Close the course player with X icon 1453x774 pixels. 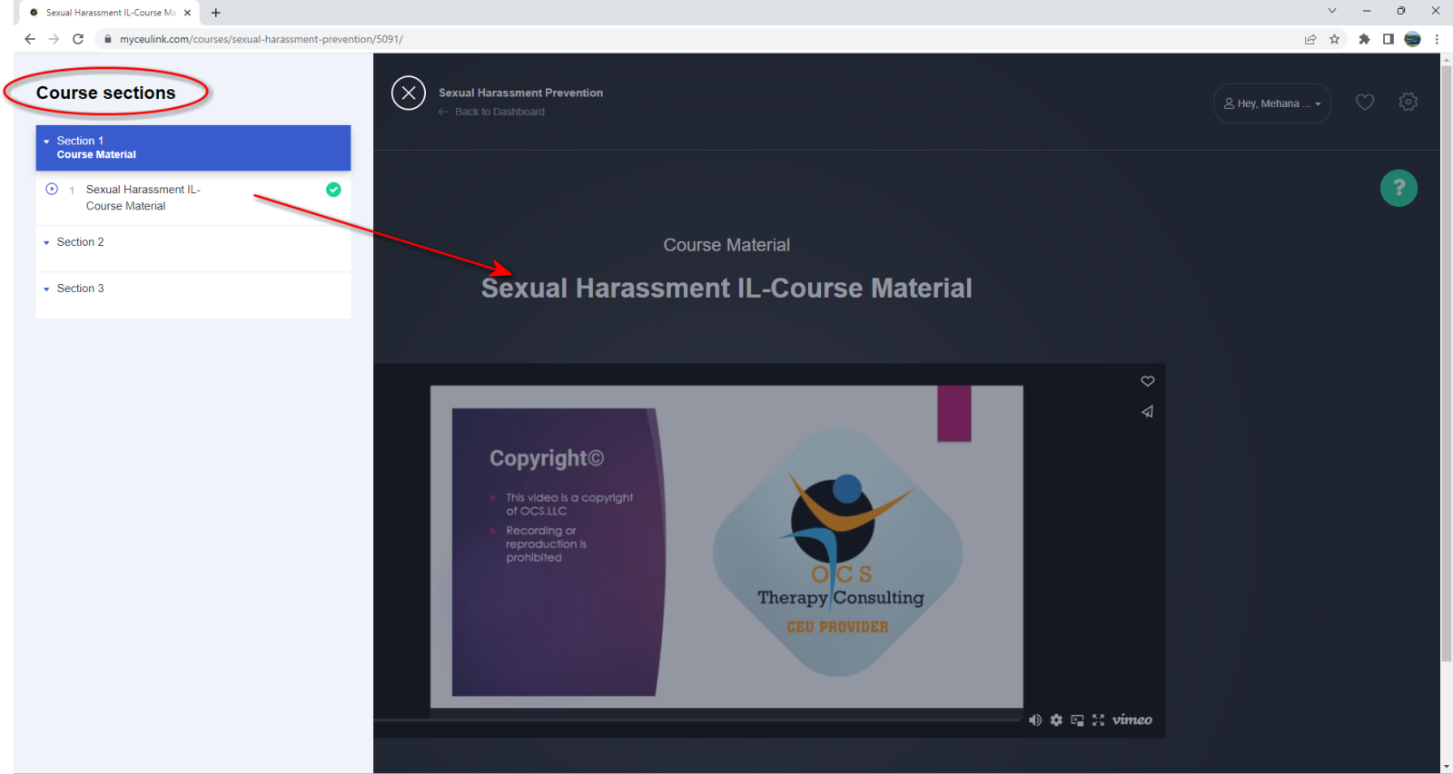click(x=409, y=93)
